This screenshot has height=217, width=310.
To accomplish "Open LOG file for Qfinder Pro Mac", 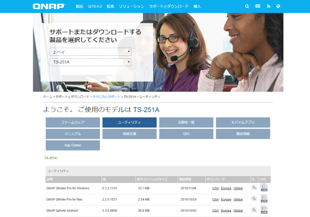I will point(264,199).
